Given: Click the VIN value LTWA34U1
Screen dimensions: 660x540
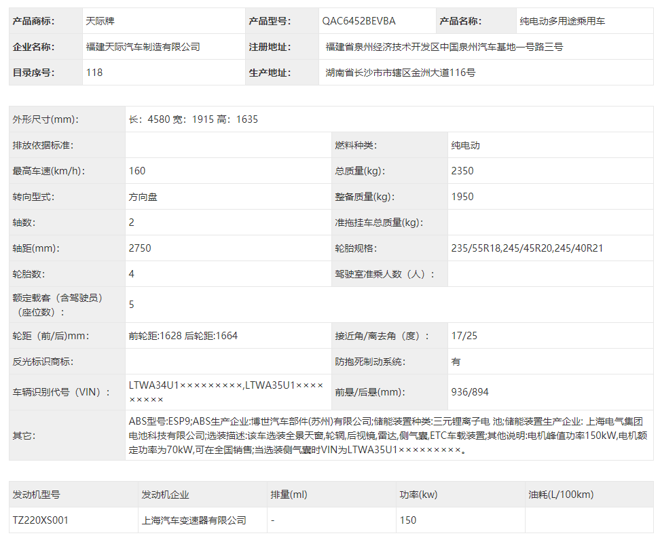Looking at the screenshot, I should pyautogui.click(x=226, y=392).
